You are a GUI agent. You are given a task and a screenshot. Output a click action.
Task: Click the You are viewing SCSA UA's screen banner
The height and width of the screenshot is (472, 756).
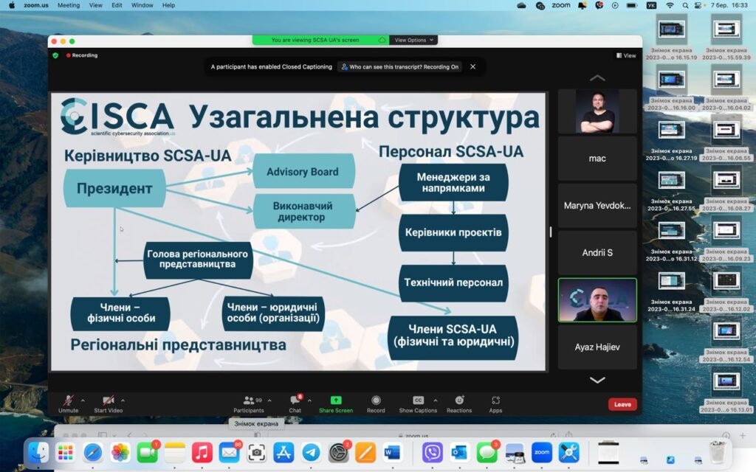[x=320, y=40]
